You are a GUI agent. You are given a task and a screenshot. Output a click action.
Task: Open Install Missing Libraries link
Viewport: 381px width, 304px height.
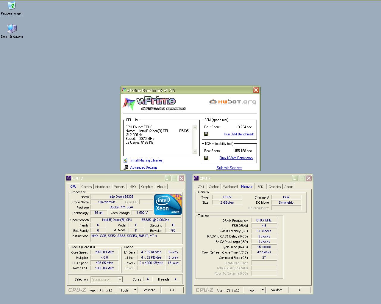pyautogui.click(x=146, y=160)
